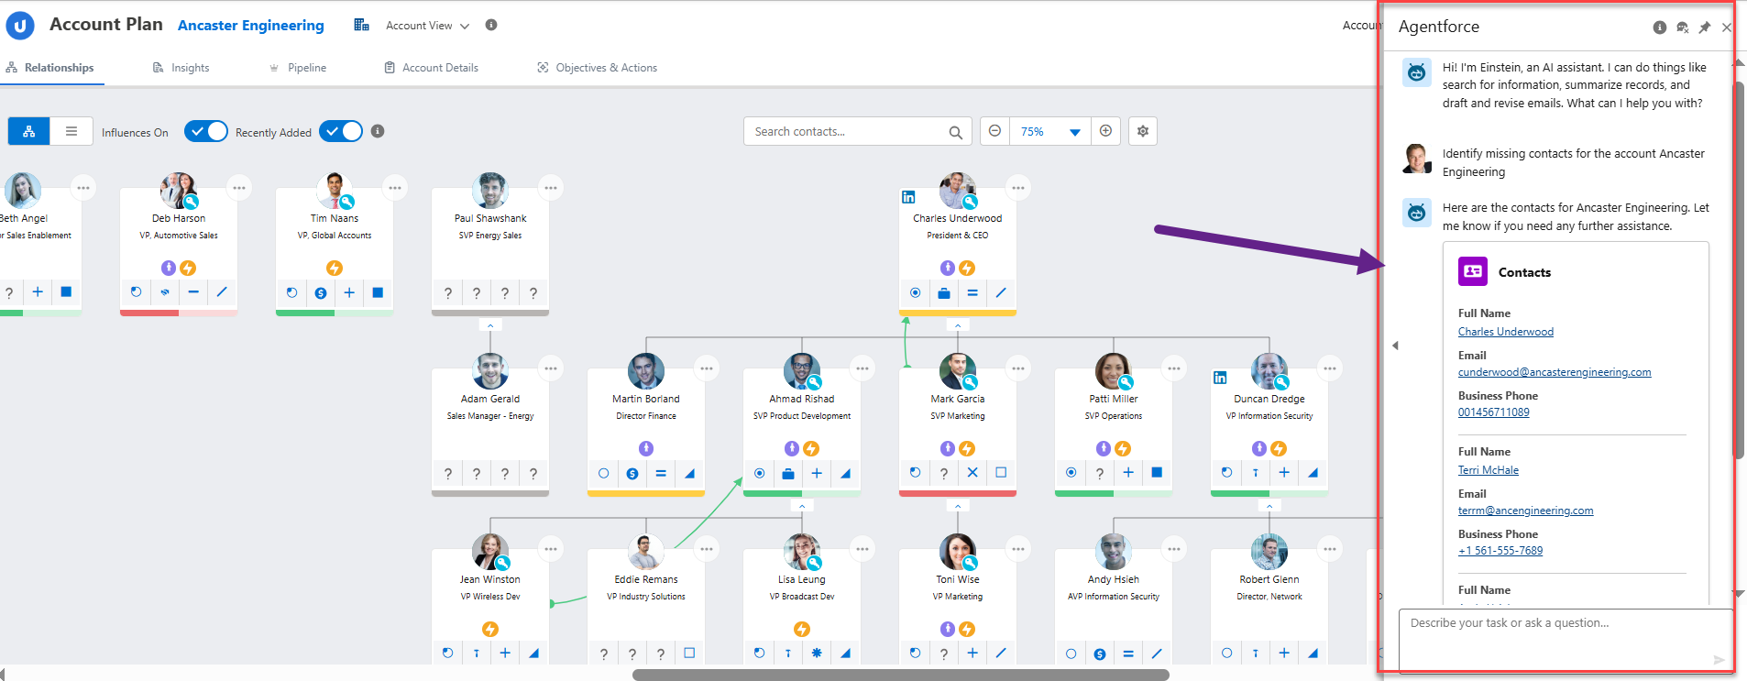Image resolution: width=1747 pixels, height=681 pixels.
Task: Open the Account View dropdown
Action: pyautogui.click(x=427, y=26)
